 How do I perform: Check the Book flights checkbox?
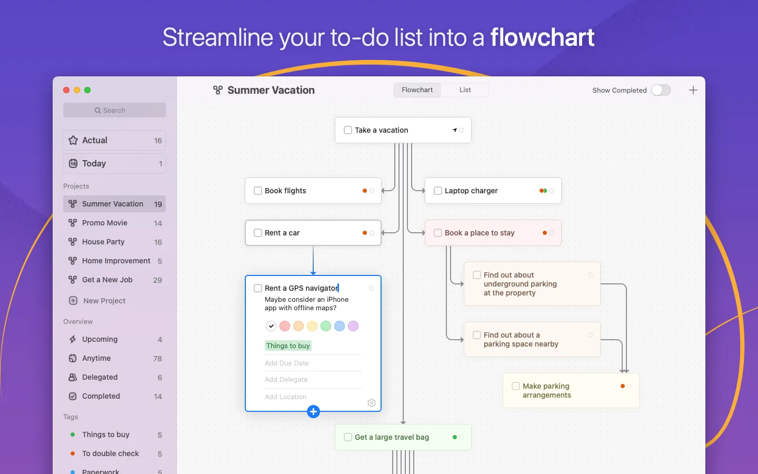pyautogui.click(x=257, y=191)
